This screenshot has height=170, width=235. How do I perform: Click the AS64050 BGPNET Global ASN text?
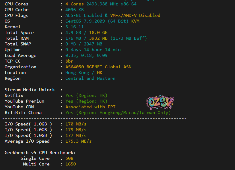98,67
